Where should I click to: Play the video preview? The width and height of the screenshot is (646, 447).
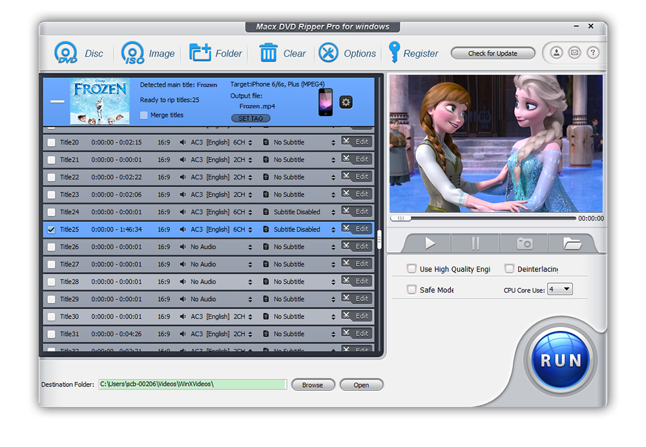[x=430, y=243]
